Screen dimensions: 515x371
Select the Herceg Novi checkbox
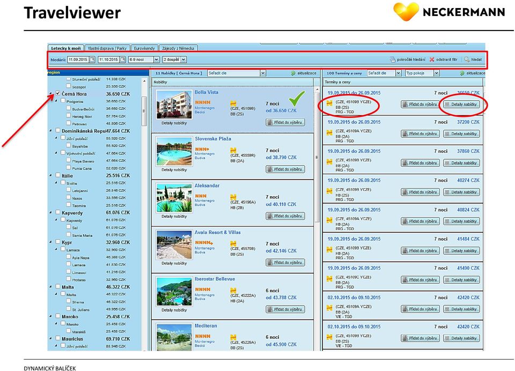(x=69, y=116)
